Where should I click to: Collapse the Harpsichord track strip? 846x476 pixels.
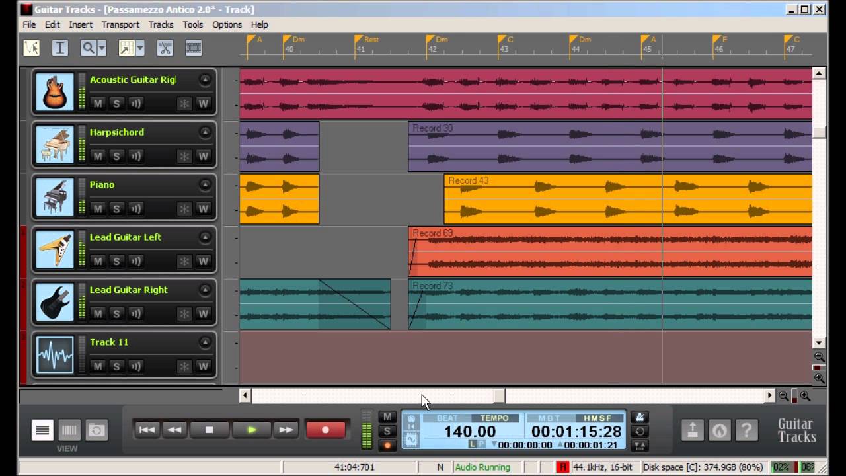(x=205, y=132)
